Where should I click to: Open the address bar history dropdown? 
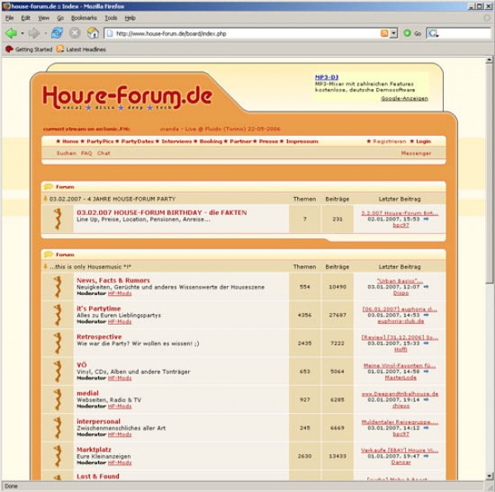tap(394, 34)
